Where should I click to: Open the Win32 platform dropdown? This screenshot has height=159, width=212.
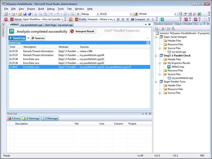point(131,14)
